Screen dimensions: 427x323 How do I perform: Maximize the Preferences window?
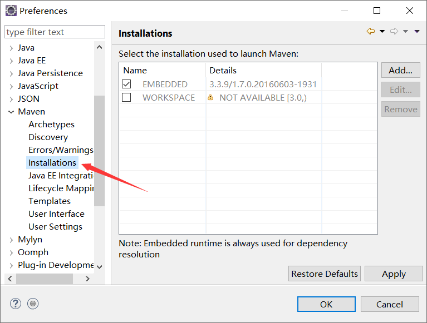[377, 11]
